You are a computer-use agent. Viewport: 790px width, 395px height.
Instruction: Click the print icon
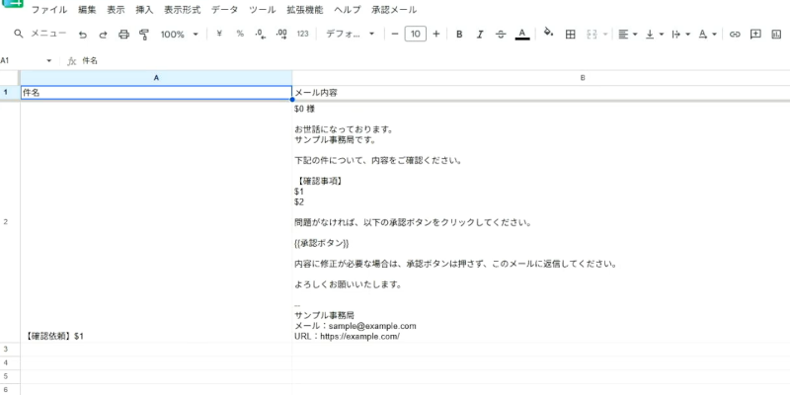pyautogui.click(x=123, y=35)
